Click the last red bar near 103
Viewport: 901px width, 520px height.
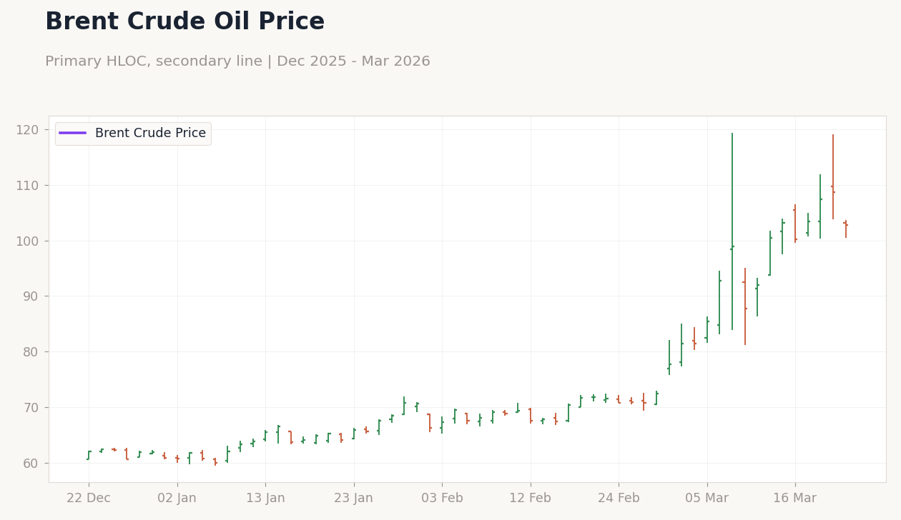coord(846,229)
